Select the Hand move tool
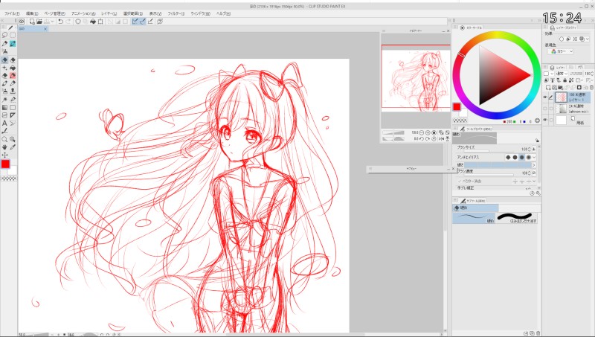Image resolution: width=595 pixels, height=337 pixels. pos(4,147)
